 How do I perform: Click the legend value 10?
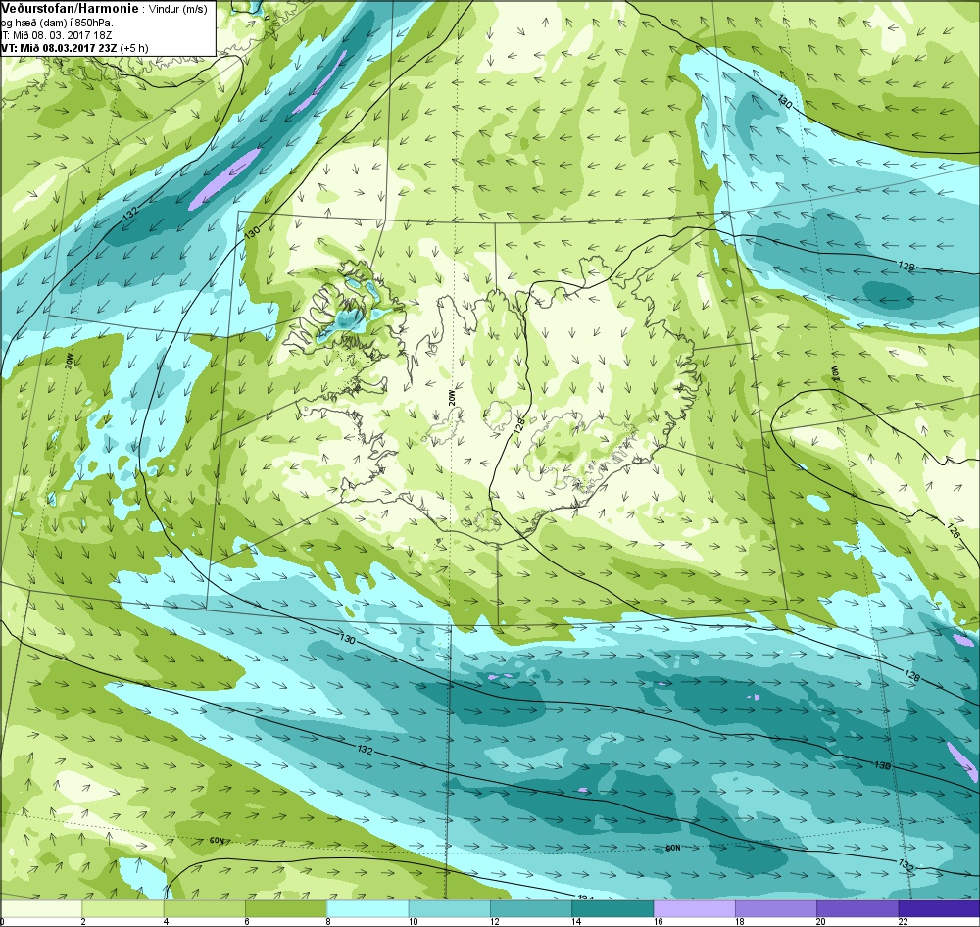coord(414,921)
